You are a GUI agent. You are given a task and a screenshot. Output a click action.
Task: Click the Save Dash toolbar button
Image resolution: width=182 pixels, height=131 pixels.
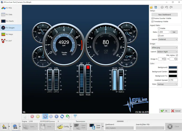(x=95, y=127)
